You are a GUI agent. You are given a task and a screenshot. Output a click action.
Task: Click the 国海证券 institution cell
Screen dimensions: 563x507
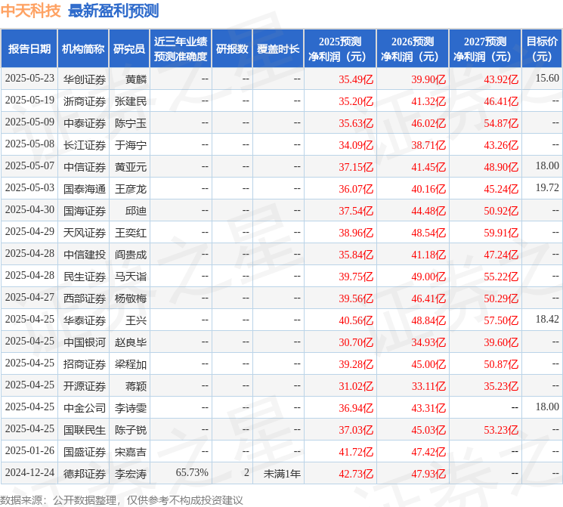click(85, 211)
